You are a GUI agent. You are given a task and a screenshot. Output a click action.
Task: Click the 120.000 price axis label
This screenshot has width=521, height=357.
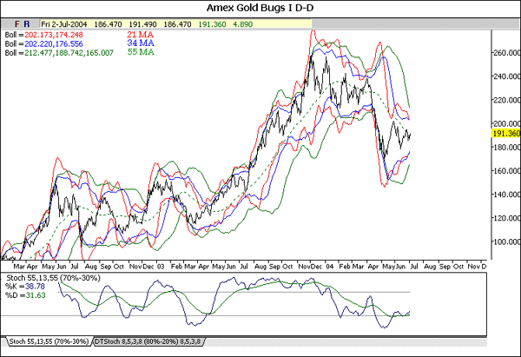coord(507,218)
